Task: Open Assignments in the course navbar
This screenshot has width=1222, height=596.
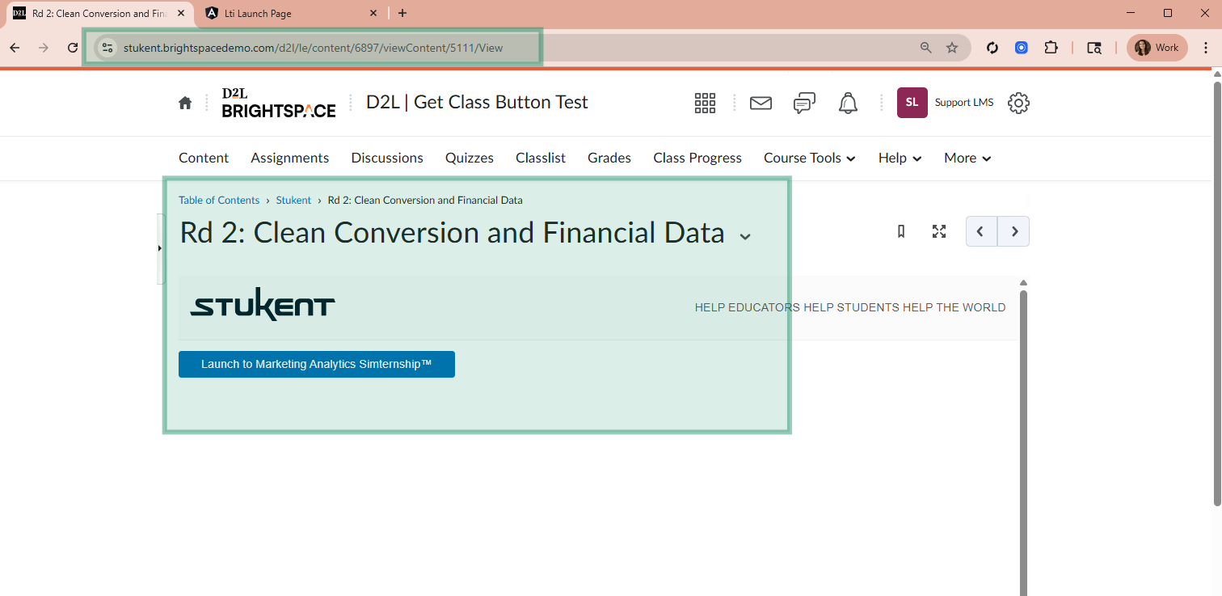Action: point(290,158)
